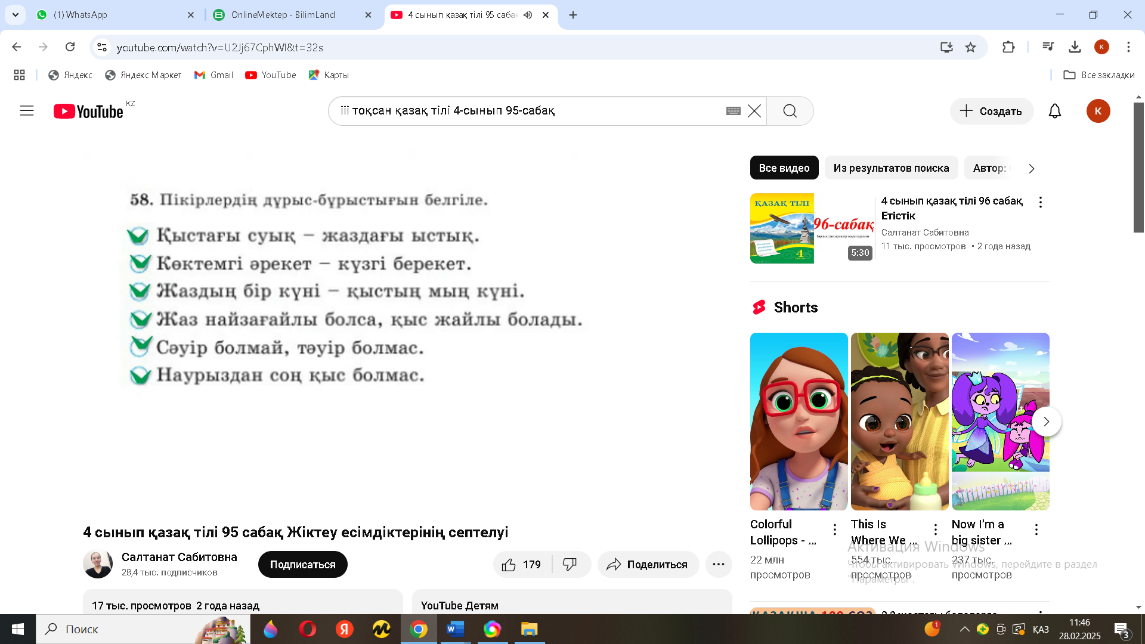Open YouTube notifications bell
The height and width of the screenshot is (644, 1145).
click(1054, 111)
